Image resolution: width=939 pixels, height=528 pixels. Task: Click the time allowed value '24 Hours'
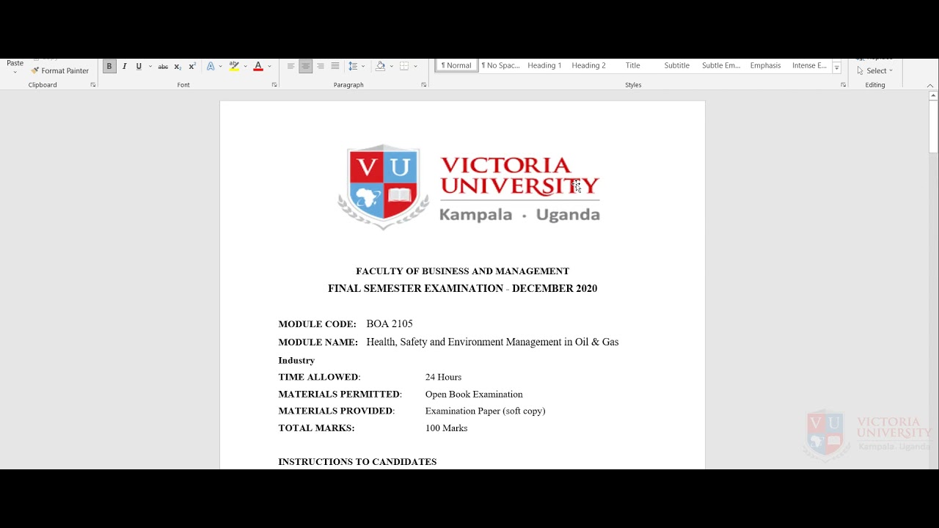tap(443, 378)
